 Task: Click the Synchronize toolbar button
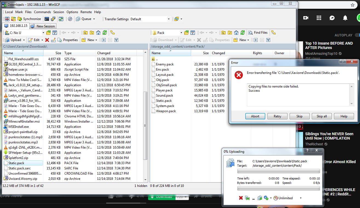coord(29,19)
